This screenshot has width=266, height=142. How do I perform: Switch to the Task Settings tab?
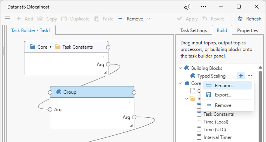[x=194, y=30]
